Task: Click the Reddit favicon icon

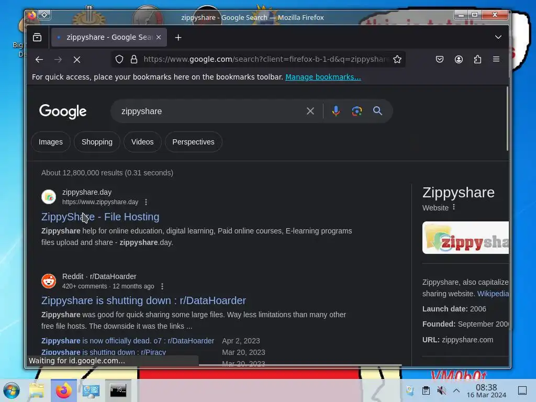Action: [x=49, y=281]
